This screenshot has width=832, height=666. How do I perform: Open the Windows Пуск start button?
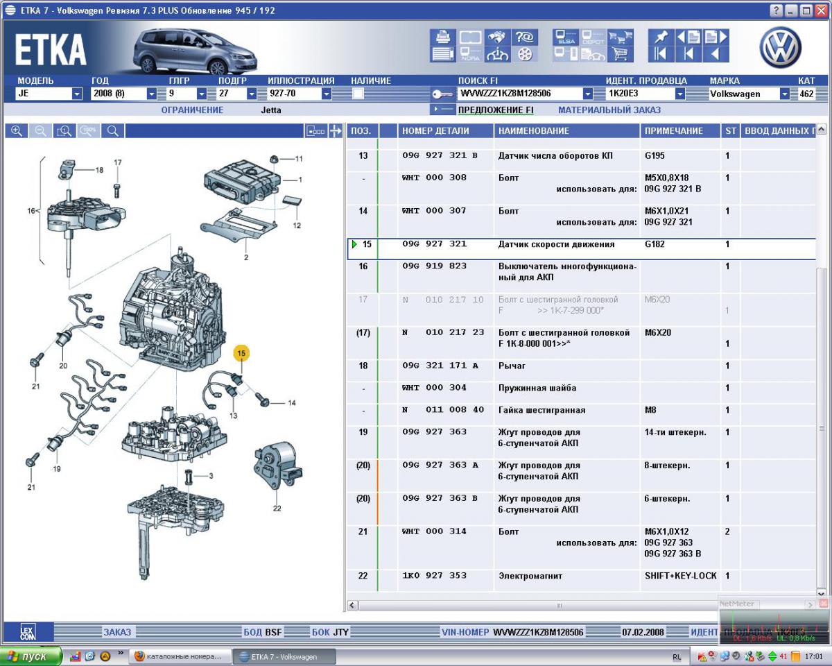pos(31,656)
